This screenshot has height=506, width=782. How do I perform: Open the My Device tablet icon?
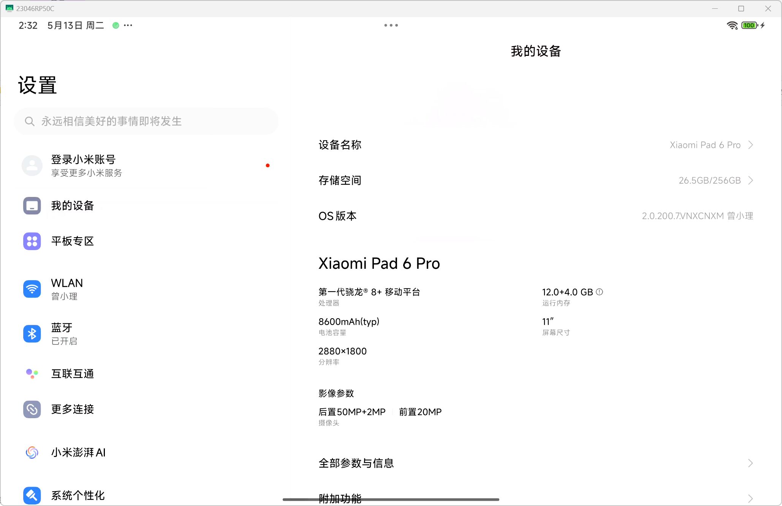click(x=32, y=206)
